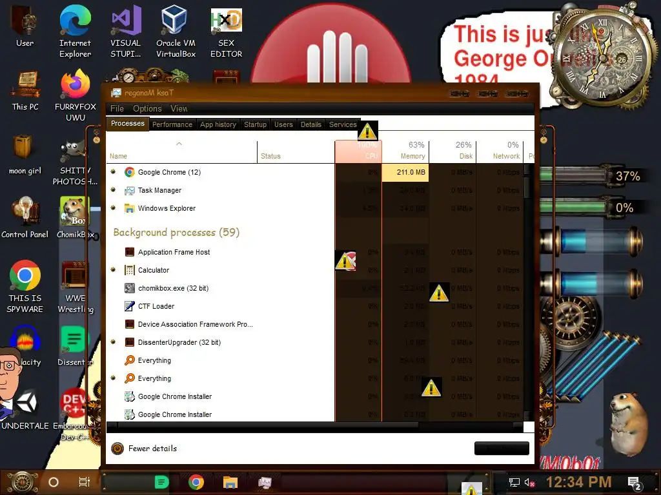
Task: Sort by the Disk column header
Action: click(x=453, y=152)
